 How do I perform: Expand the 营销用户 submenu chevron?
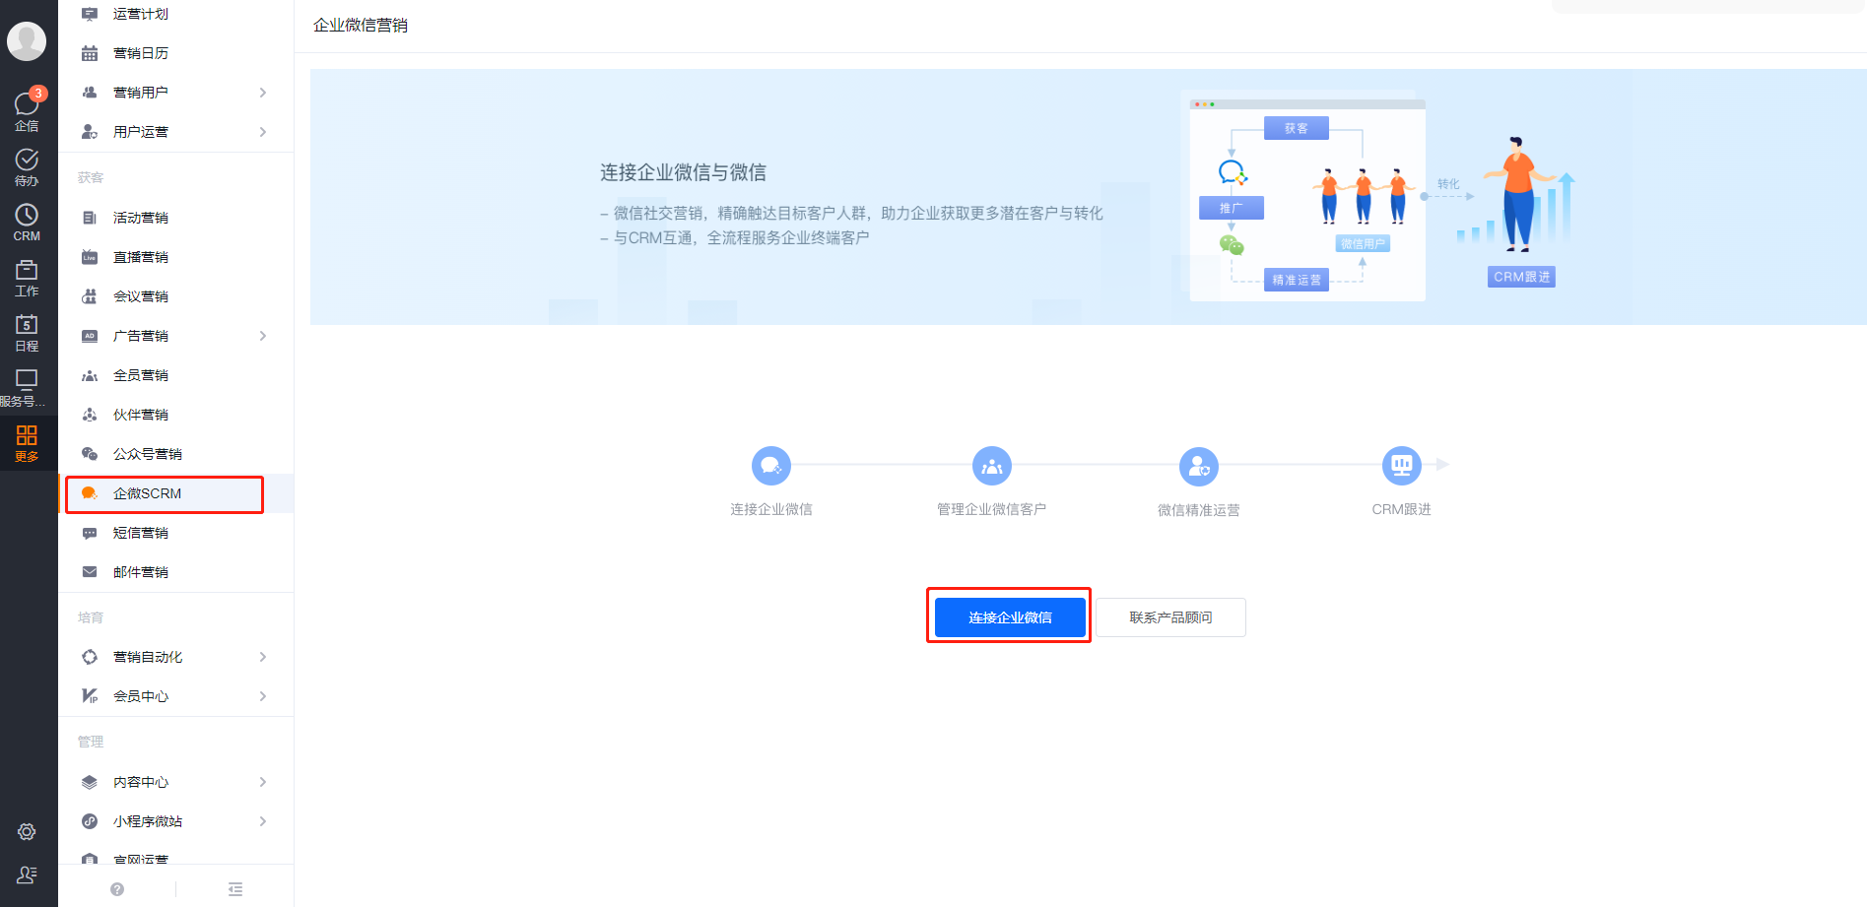(x=263, y=93)
